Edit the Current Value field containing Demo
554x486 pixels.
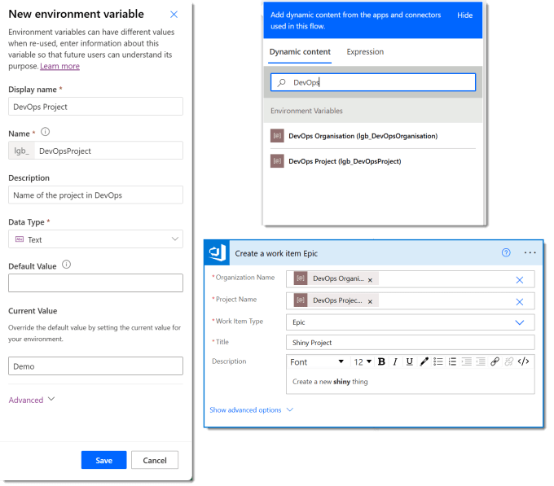pyautogui.click(x=95, y=366)
